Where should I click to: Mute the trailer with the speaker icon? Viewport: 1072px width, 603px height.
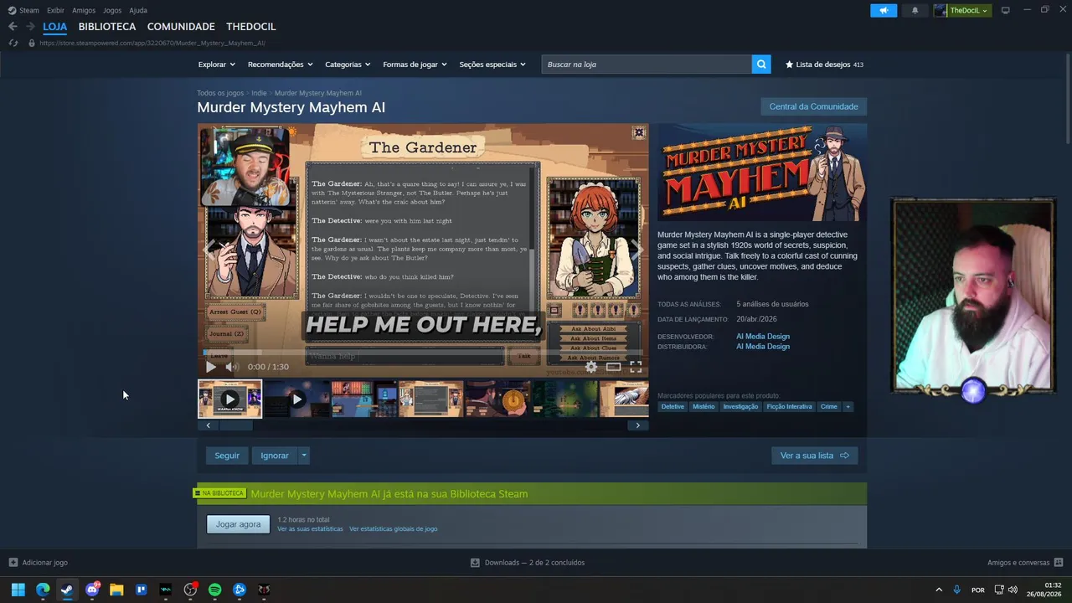pyautogui.click(x=232, y=367)
